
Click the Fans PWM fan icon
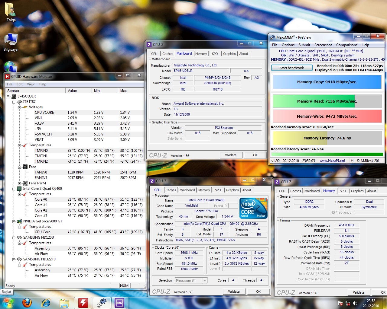point(25,183)
